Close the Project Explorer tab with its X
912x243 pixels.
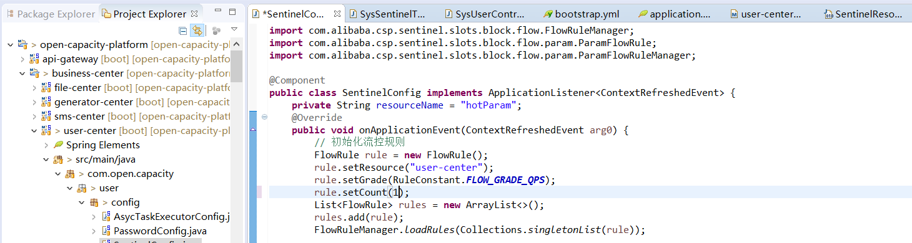pos(195,13)
